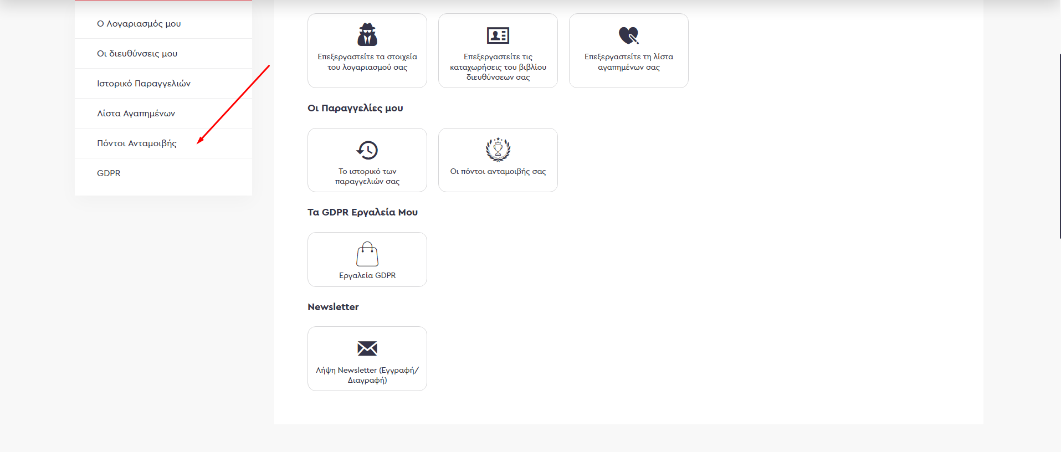Click 'Το ιστορικό των παραγγελιών σας' text
The width and height of the screenshot is (1061, 452).
pyautogui.click(x=367, y=176)
